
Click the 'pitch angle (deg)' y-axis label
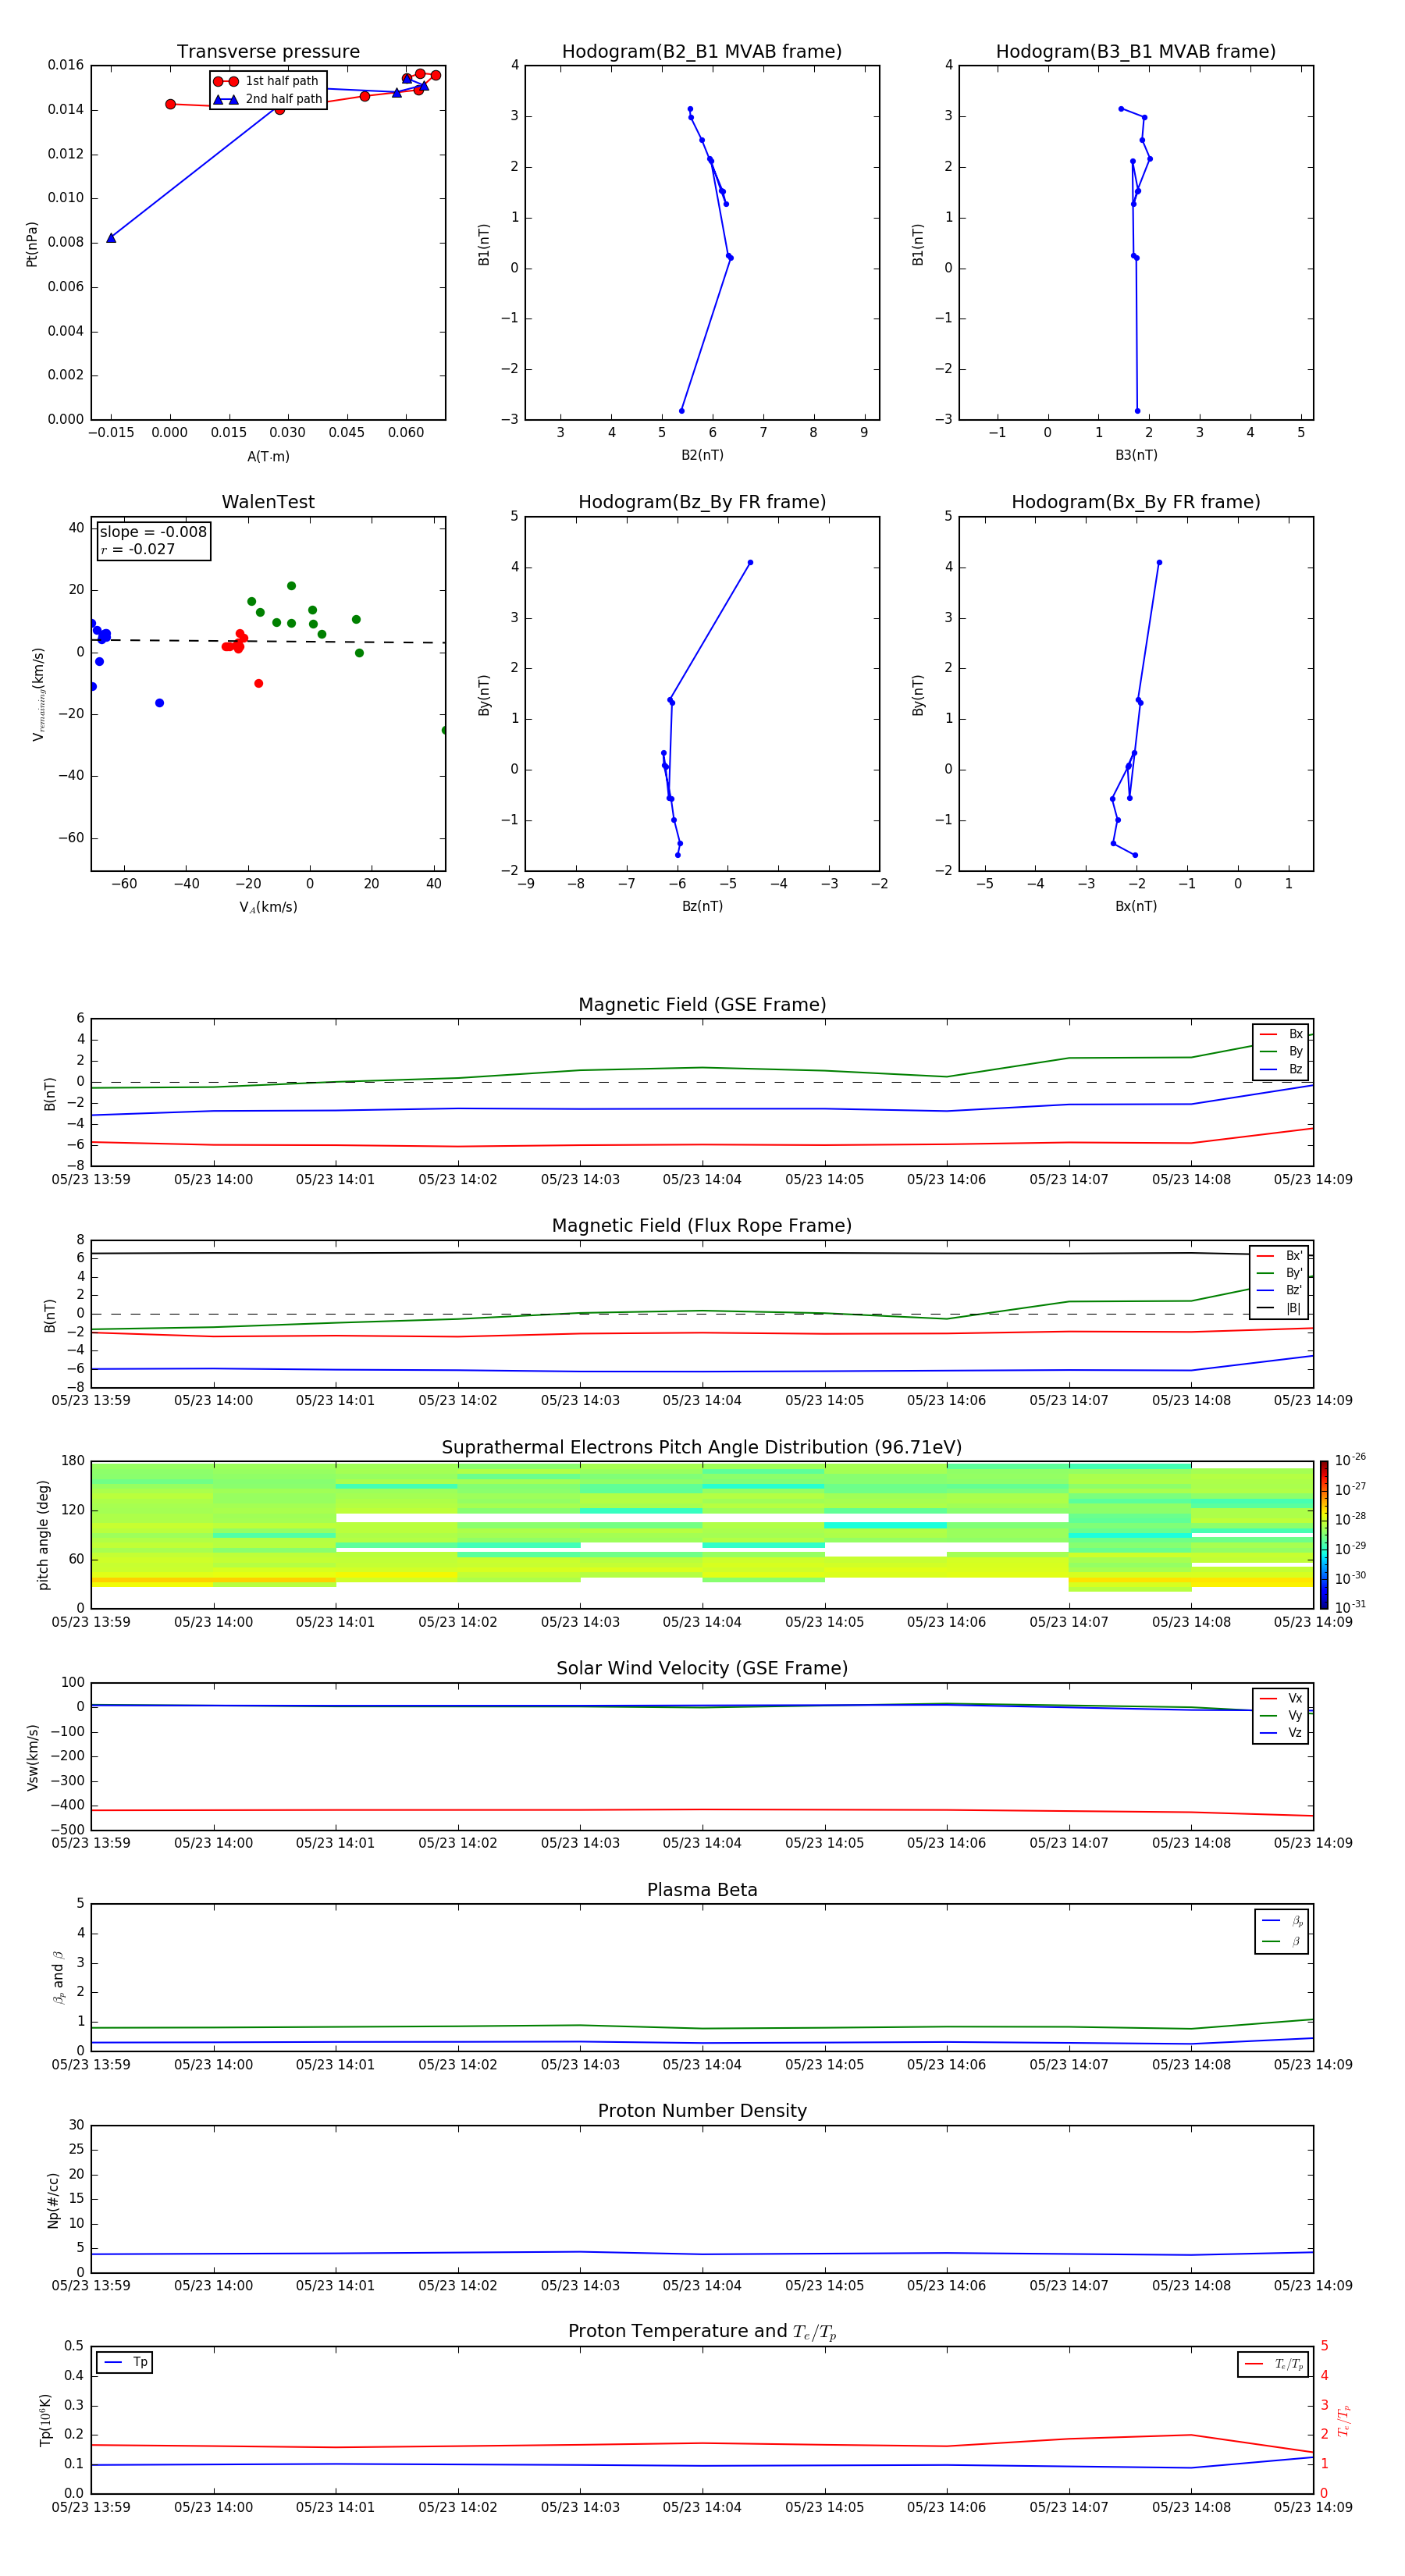point(44,1535)
